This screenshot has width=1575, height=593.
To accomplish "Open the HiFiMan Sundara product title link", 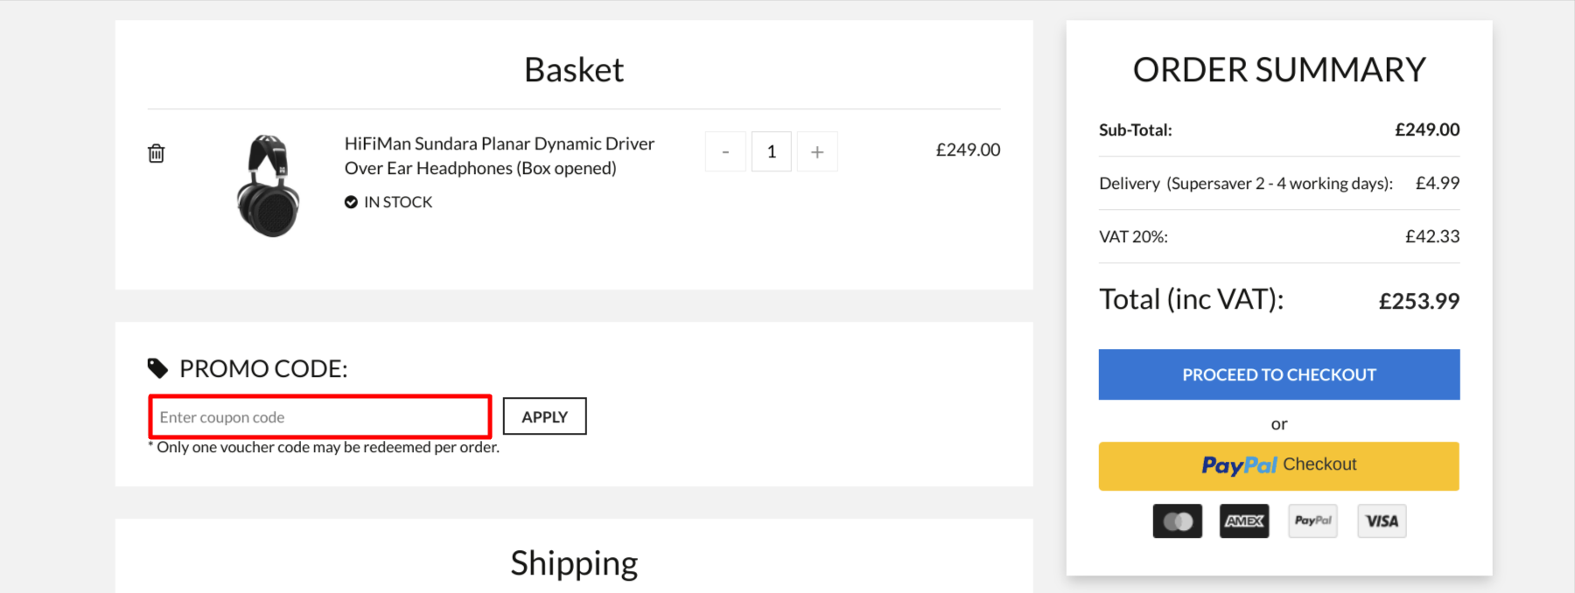I will (x=499, y=156).
